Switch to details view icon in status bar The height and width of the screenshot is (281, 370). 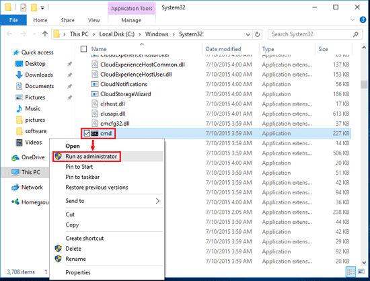351,272
